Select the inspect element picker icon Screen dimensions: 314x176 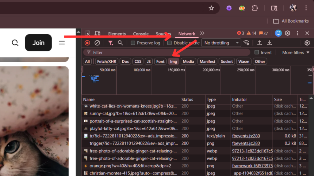click(87, 33)
